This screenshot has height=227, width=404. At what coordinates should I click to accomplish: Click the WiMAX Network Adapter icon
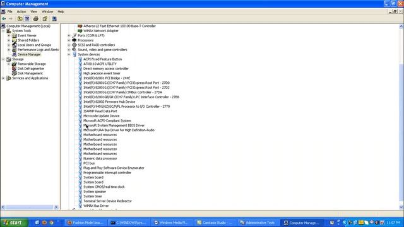tap(80, 31)
